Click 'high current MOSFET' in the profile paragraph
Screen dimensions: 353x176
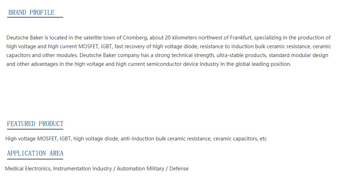click(x=73, y=46)
